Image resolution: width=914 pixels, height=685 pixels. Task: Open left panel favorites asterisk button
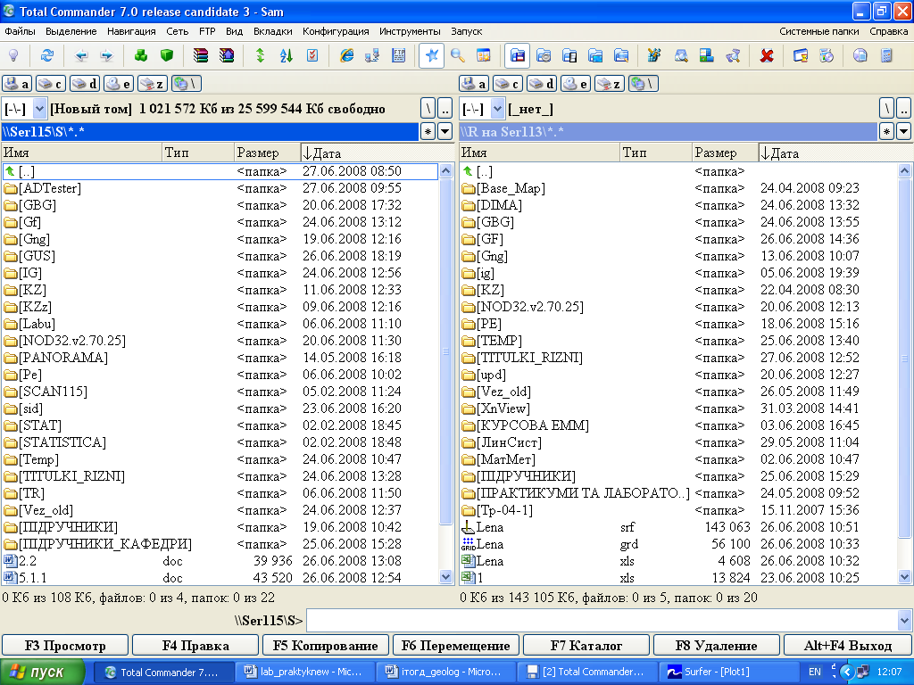pyautogui.click(x=428, y=132)
